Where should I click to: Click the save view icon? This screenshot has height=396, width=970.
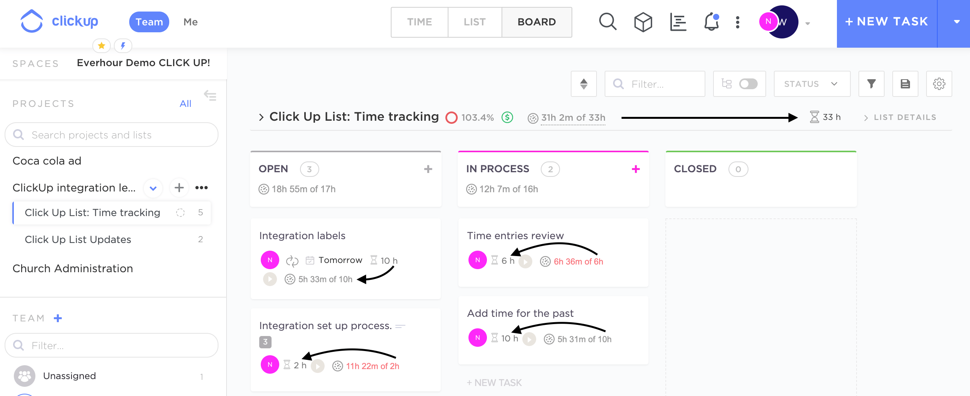[905, 84]
